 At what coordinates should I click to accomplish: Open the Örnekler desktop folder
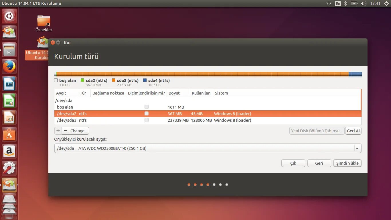[44, 23]
